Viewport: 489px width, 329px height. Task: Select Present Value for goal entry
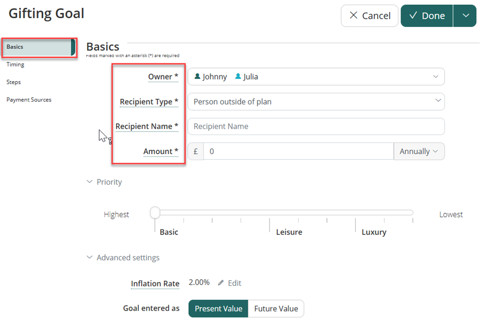pyautogui.click(x=218, y=309)
